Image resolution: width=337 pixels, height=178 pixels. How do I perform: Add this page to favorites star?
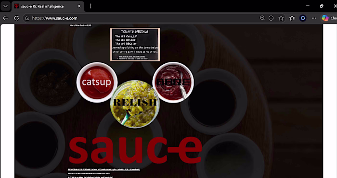tap(281, 18)
